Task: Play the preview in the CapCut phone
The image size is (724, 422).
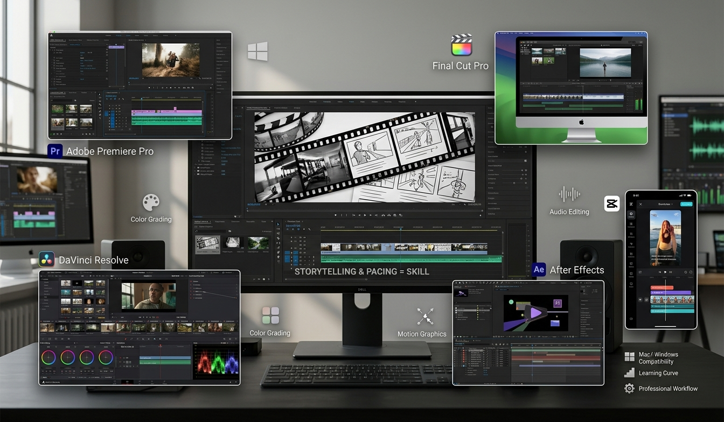Action: point(665,272)
